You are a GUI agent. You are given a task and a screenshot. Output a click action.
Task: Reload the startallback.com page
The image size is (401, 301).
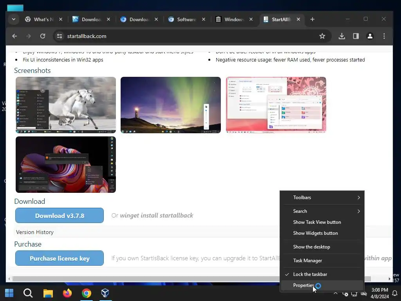(x=43, y=36)
